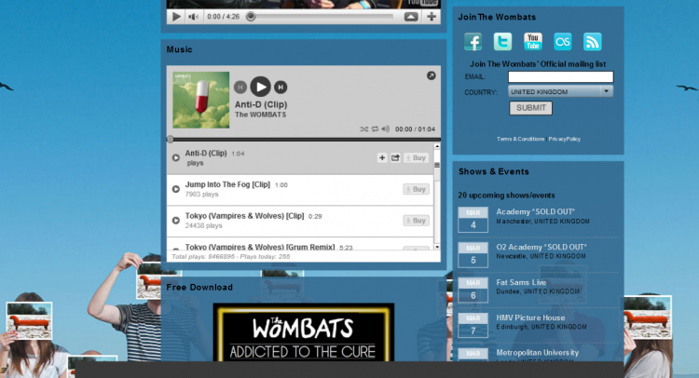Open The Wombats Facebook page

coord(473,42)
